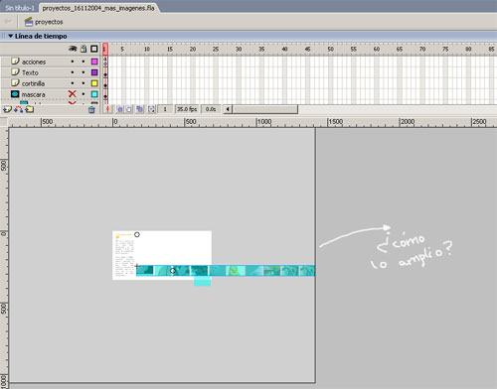497x389 pixels.
Task: Select frame 1 keyframe of acciones layer
Action: 105,62
